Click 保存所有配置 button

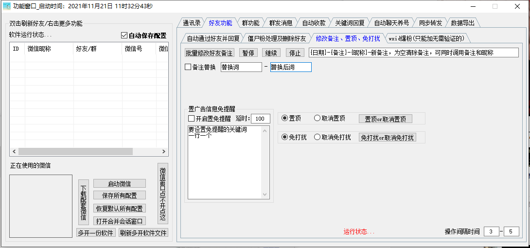click(119, 195)
